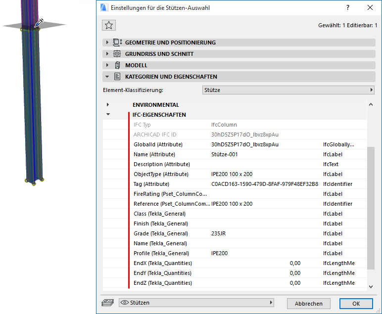Click the layer icon beside Stützen dropdown
The width and height of the screenshot is (382, 314).
coord(108,303)
